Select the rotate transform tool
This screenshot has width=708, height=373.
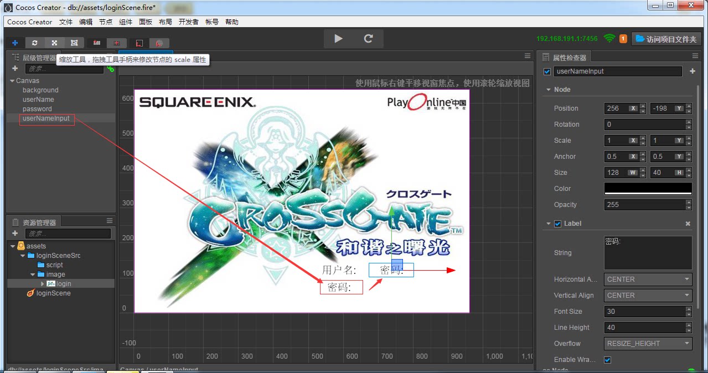pos(35,43)
